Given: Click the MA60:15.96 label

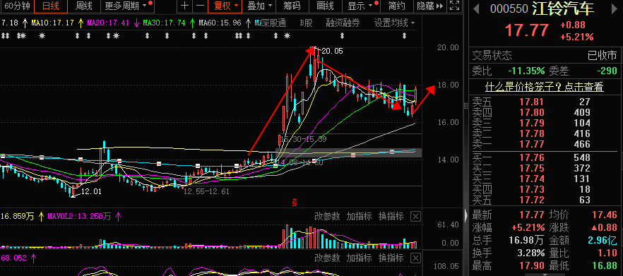Looking at the screenshot, I should [220, 23].
